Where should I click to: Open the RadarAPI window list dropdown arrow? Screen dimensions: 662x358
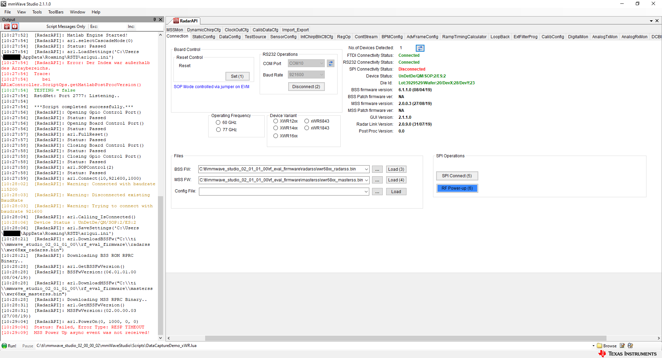click(651, 21)
